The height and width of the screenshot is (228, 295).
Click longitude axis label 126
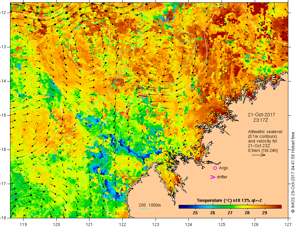255,224
